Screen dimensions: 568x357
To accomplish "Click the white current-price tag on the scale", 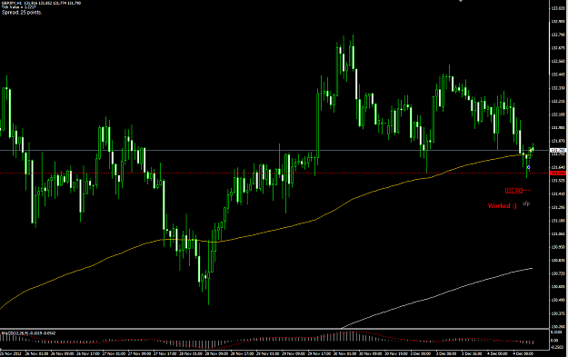I will click(x=558, y=150).
